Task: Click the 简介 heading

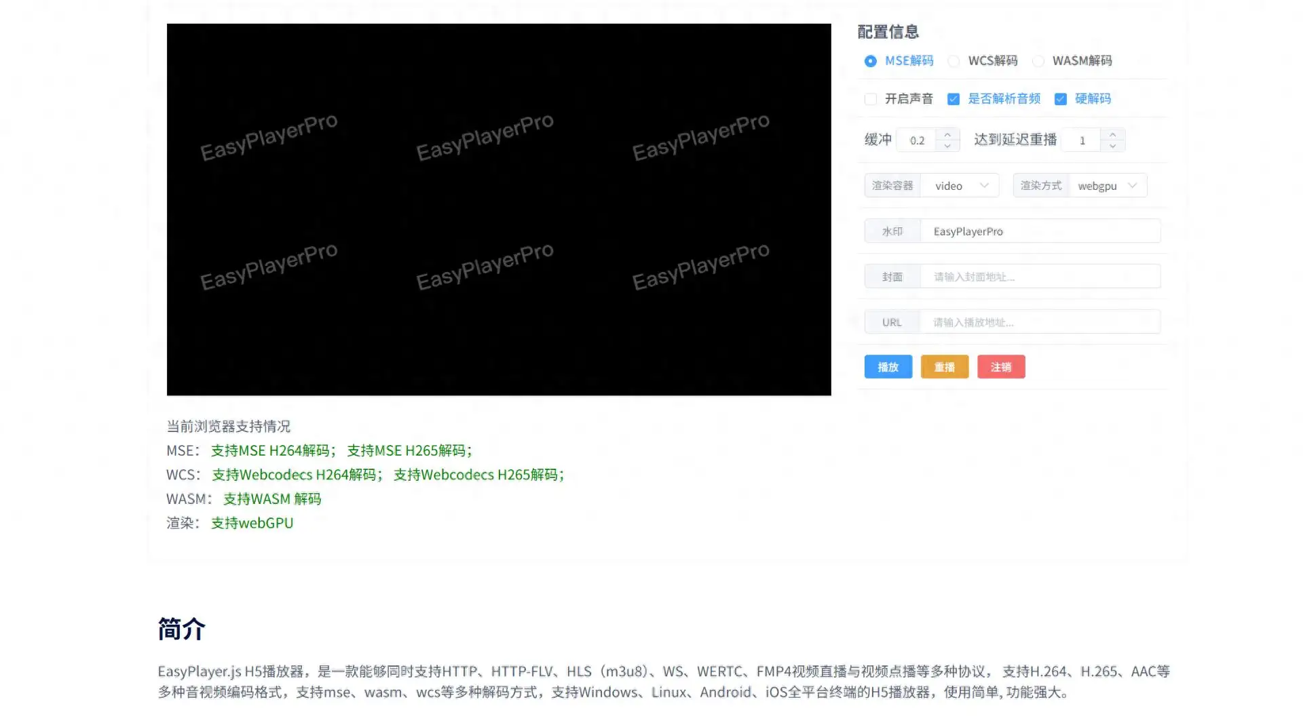Action: 181,629
